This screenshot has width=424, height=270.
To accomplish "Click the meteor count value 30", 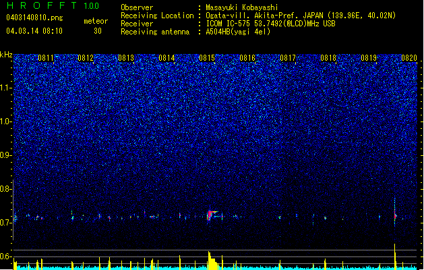I will click(98, 31).
